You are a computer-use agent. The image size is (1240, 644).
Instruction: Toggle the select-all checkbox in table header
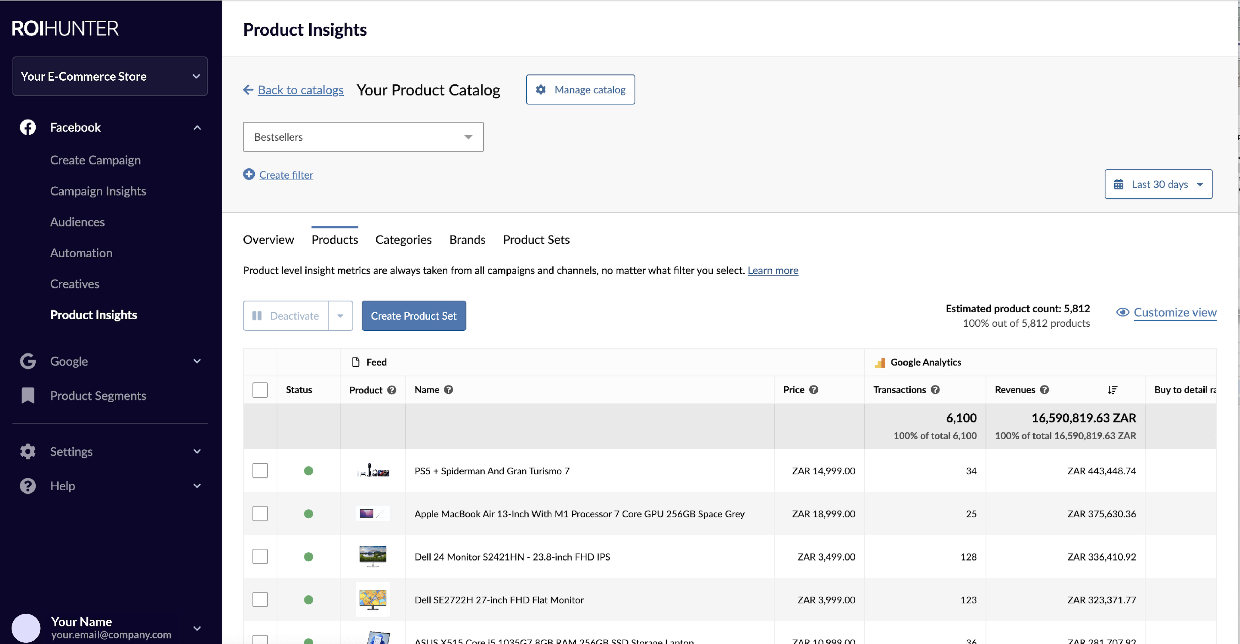(x=260, y=390)
